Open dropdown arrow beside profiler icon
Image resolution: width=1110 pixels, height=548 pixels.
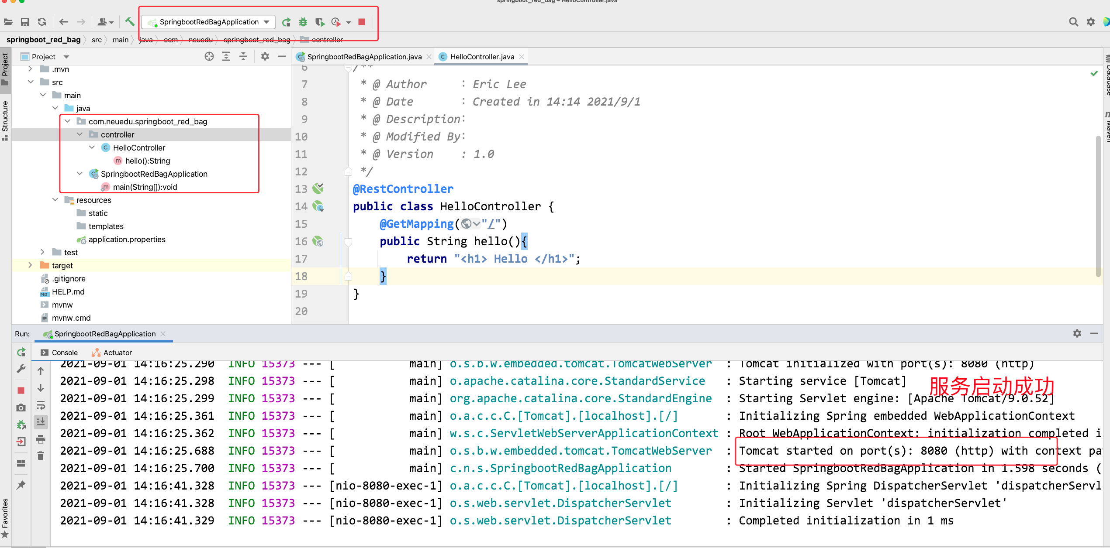pyautogui.click(x=349, y=22)
